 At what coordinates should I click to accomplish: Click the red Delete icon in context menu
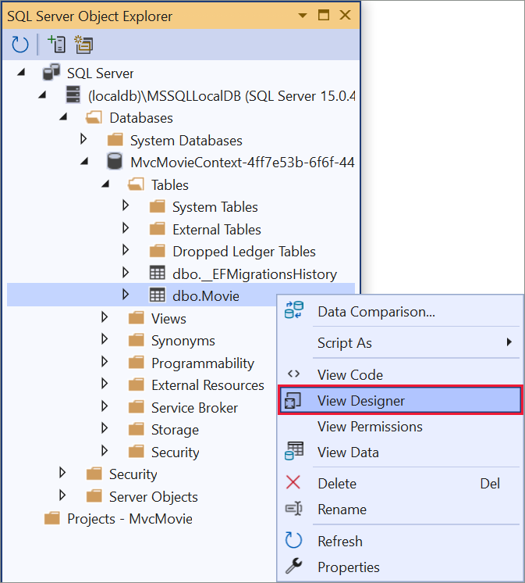[293, 483]
